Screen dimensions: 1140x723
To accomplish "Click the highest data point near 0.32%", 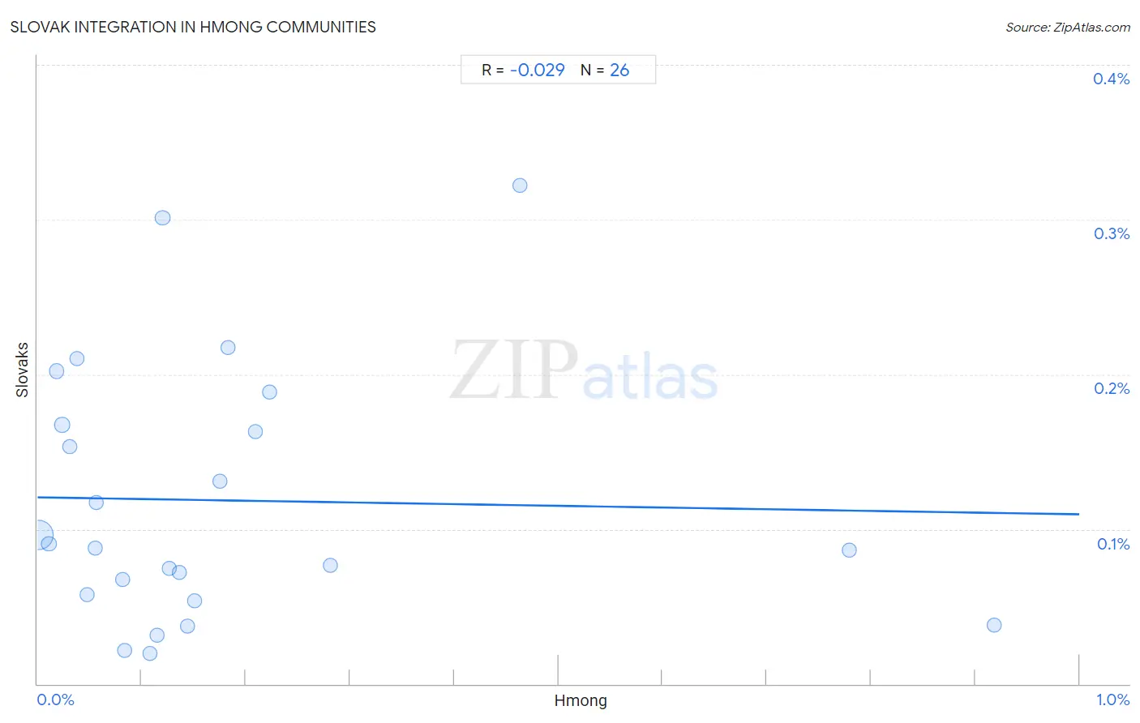I will click(520, 186).
